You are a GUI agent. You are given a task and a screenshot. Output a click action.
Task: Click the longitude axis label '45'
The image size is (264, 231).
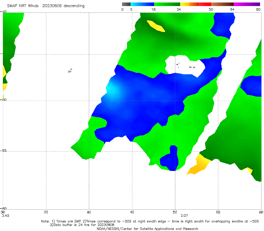pyautogui.click(x=132, y=212)
